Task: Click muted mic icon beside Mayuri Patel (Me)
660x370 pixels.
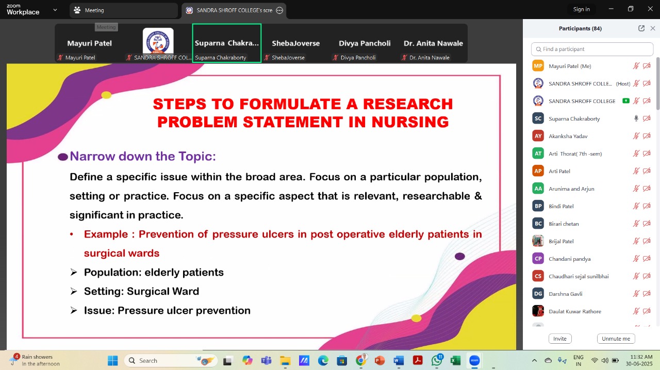Action: tap(636, 66)
